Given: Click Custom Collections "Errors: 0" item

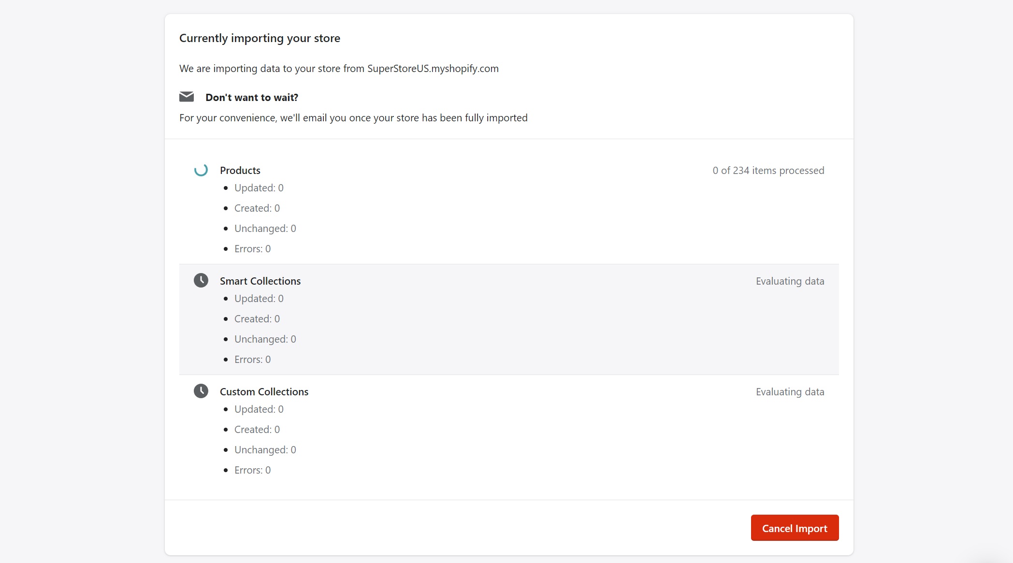Looking at the screenshot, I should [x=252, y=470].
